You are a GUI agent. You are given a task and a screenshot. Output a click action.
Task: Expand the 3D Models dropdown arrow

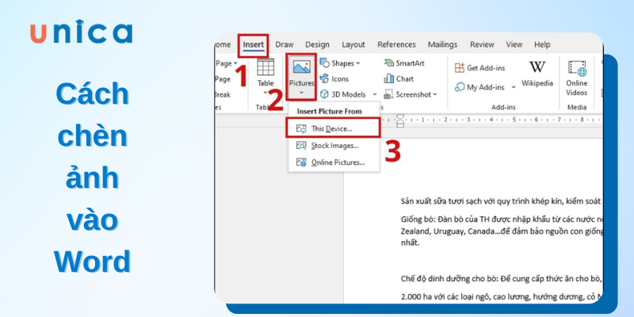[x=374, y=94]
